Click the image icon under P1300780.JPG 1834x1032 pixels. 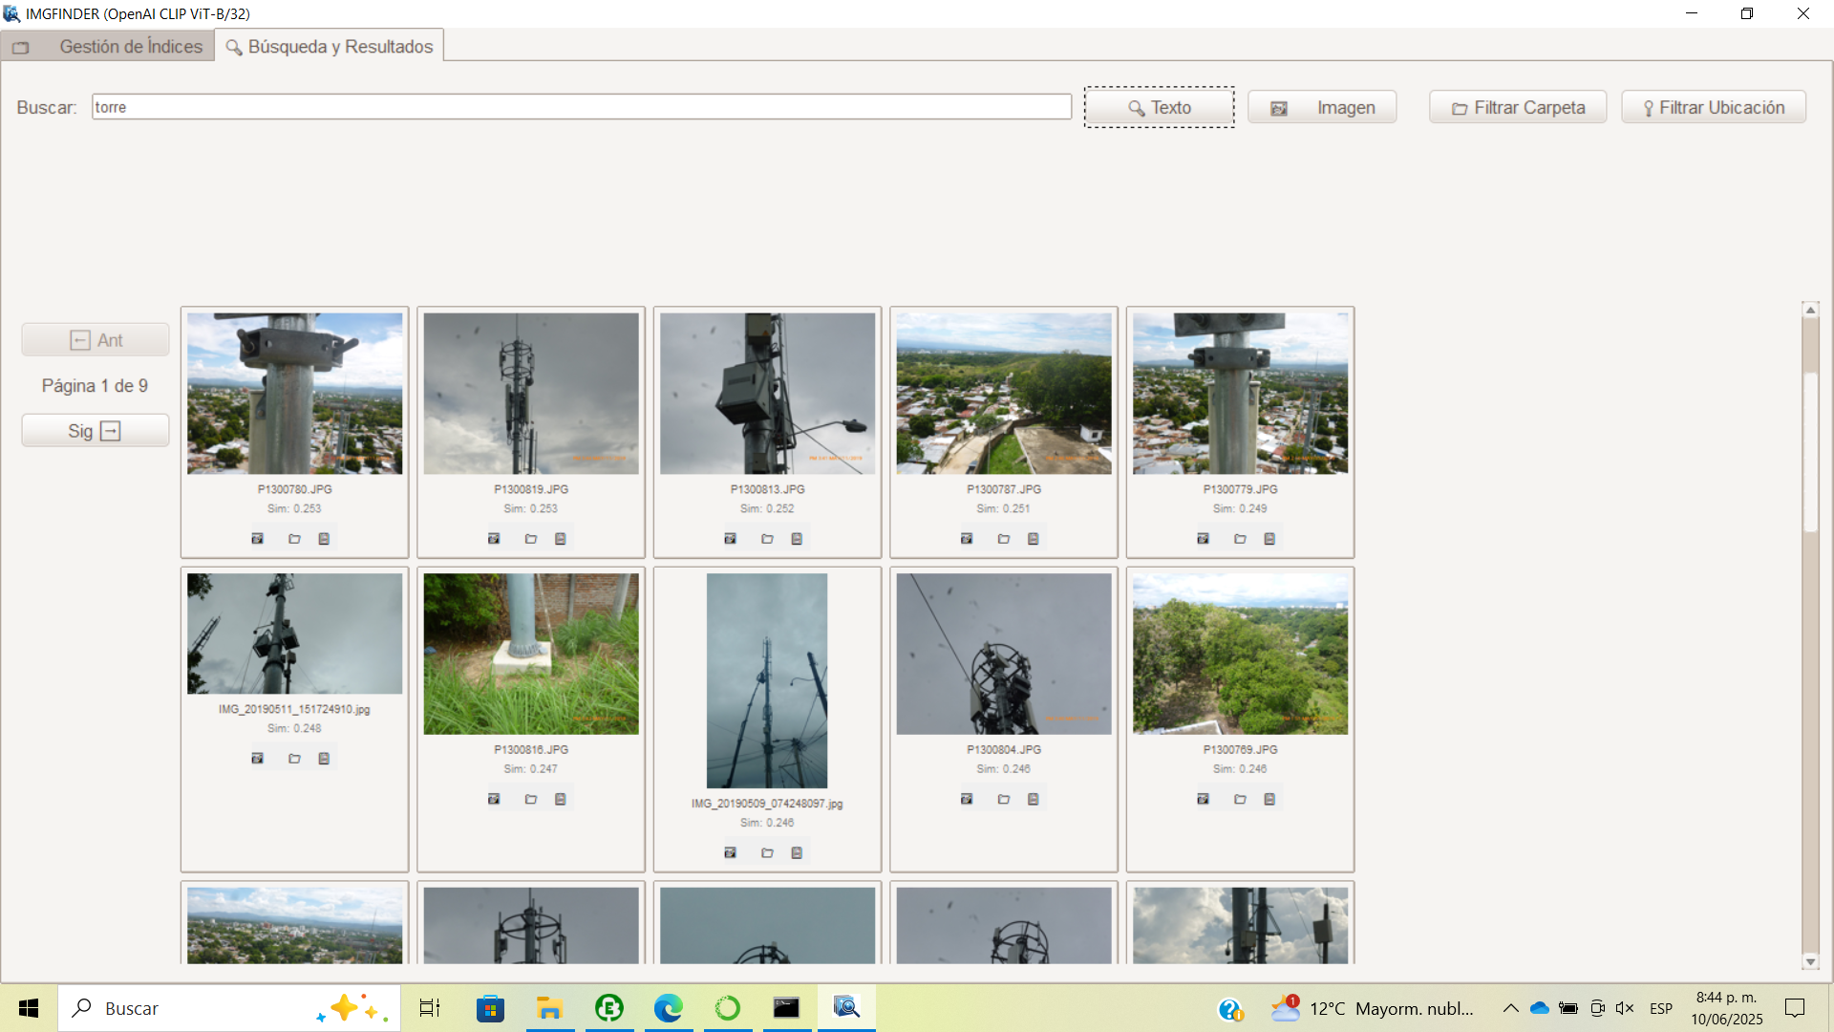click(x=257, y=539)
